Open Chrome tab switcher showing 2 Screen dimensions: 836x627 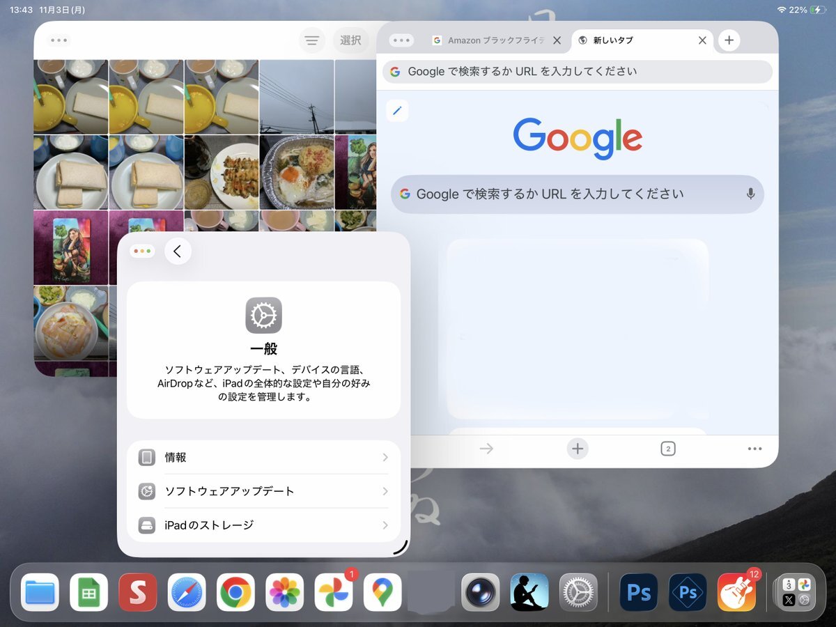click(668, 449)
